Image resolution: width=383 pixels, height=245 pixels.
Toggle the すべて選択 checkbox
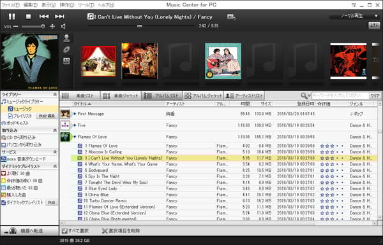pyautogui.click(x=64, y=230)
